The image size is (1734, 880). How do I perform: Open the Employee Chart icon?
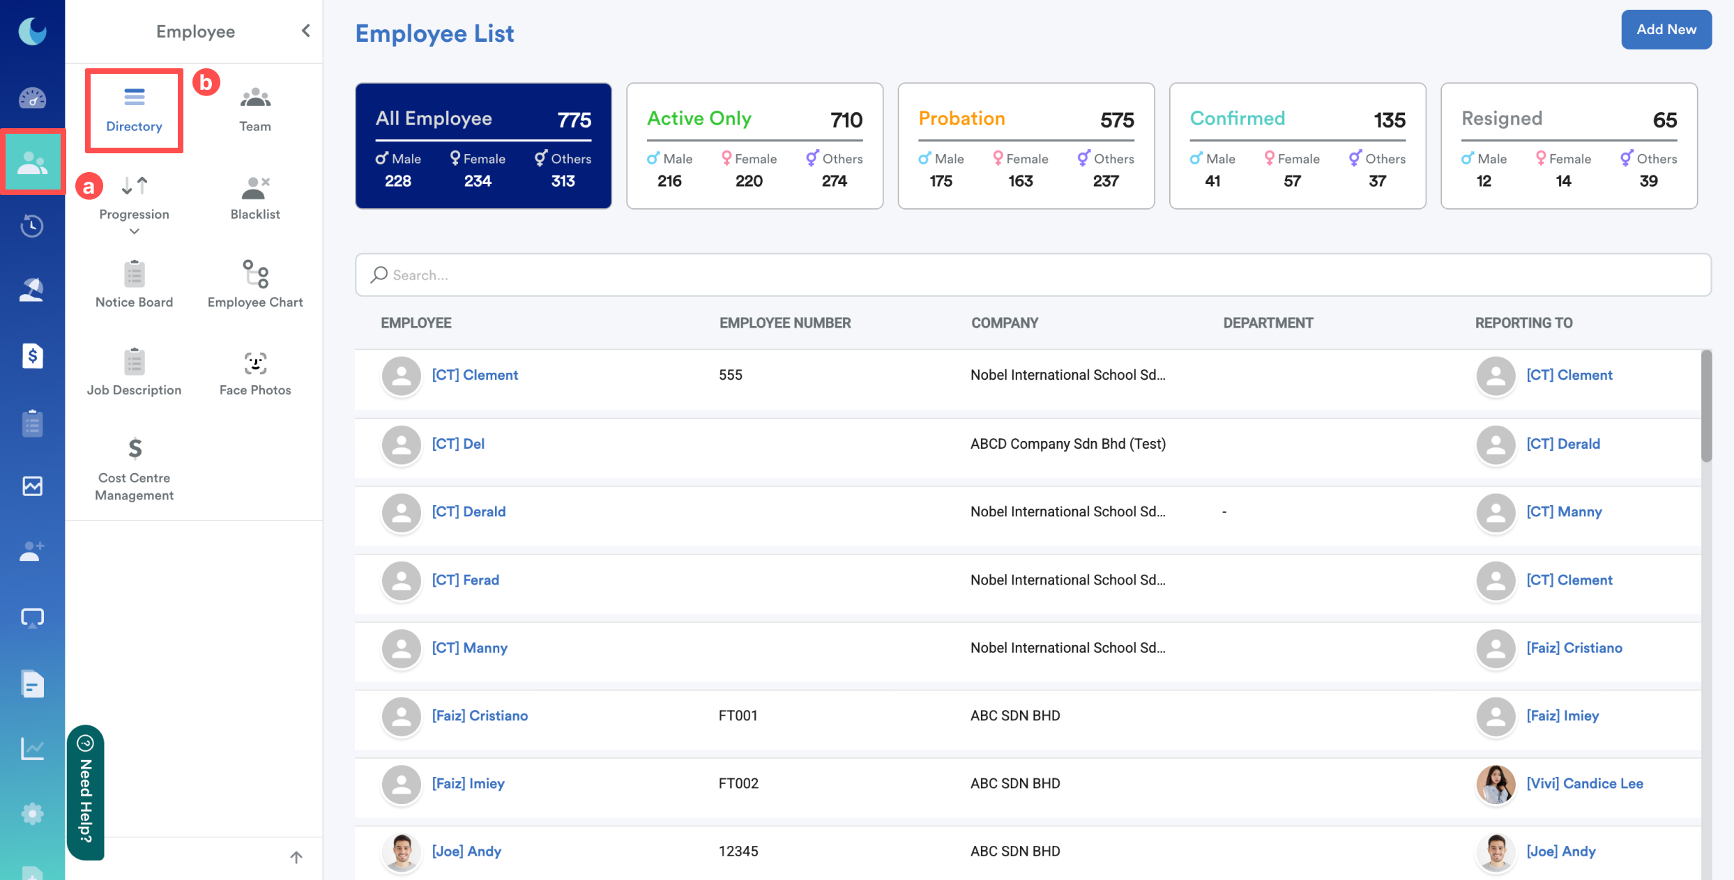click(255, 275)
